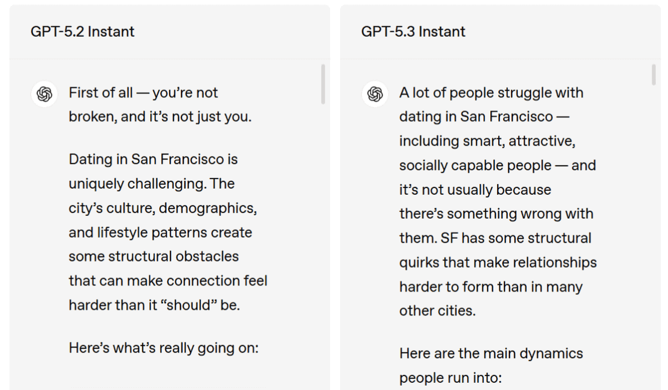Click "them. SF has some structural" line
The image size is (668, 390).
[x=495, y=239]
